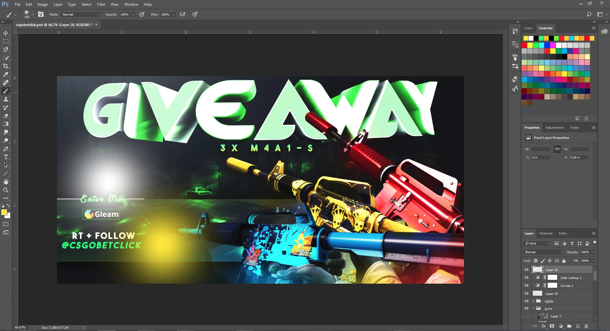Click the foreground yellow color swatch
Image resolution: width=610 pixels, height=331 pixels.
tap(3, 212)
